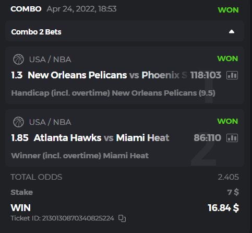Screen dimensions: 252x233
Task: Click the total odds value 2.405
Action: (x=229, y=177)
